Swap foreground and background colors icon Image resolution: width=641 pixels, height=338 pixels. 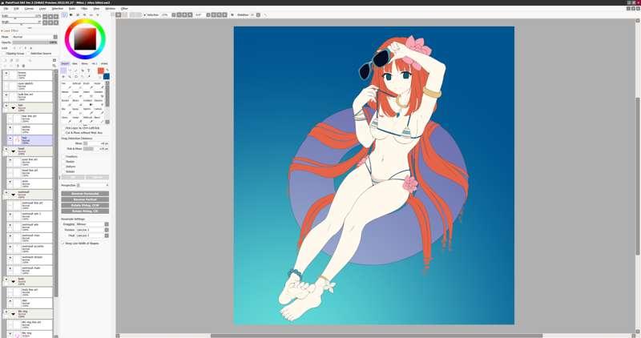coord(107,70)
